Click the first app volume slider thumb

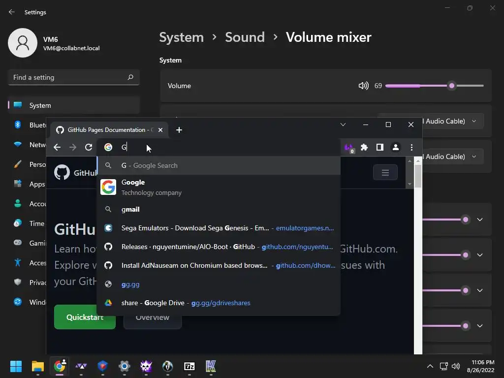coord(466,220)
